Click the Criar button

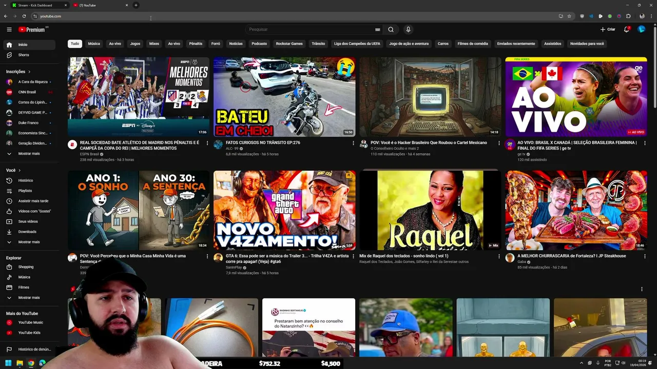click(608, 29)
